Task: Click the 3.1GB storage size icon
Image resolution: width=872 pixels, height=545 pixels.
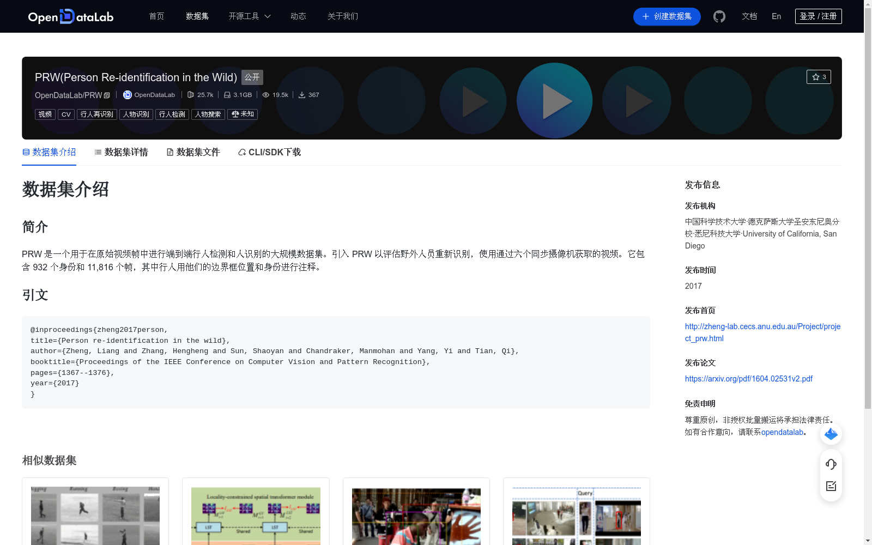Action: [x=227, y=95]
